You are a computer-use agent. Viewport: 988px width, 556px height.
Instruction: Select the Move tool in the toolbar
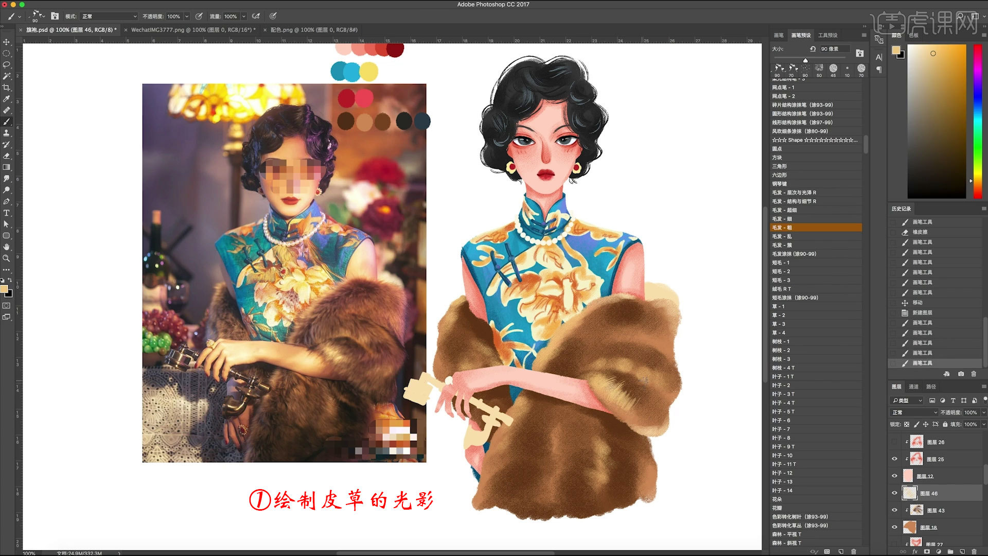(x=6, y=42)
